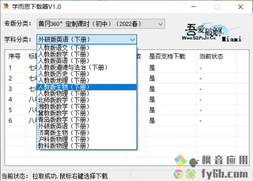Select 青岛版数学（下册） entry

[x=87, y=120]
